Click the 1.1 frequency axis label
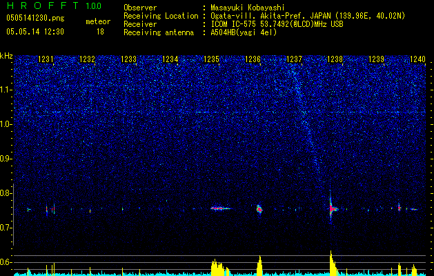Viewport: 434px width, 276px height. pyautogui.click(x=6, y=90)
